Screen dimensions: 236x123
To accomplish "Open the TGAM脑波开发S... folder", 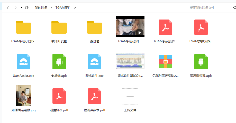I will 24,27.
